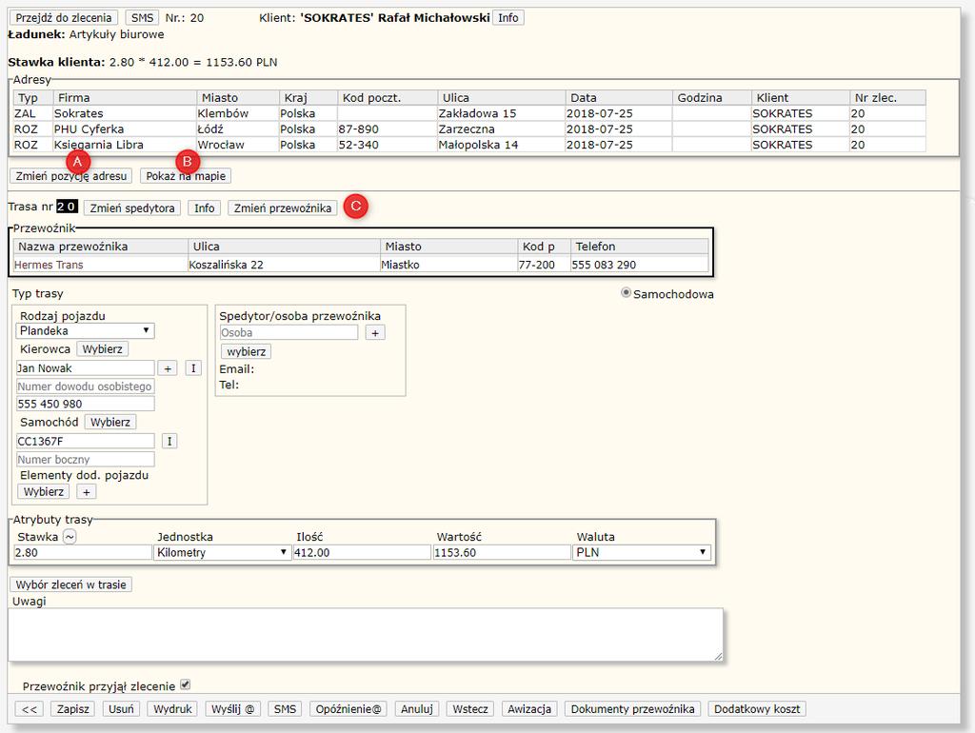Image resolution: width=975 pixels, height=733 pixels.
Task: Click the driver name field Jan Nowak
Action: [85, 368]
